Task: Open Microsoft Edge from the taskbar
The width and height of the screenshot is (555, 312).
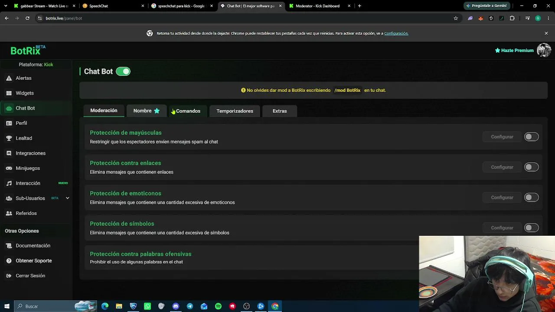Action: [x=105, y=306]
